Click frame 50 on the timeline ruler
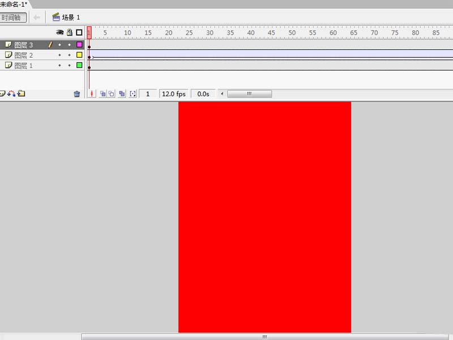Image resolution: width=453 pixels, height=340 pixels. coord(292,33)
